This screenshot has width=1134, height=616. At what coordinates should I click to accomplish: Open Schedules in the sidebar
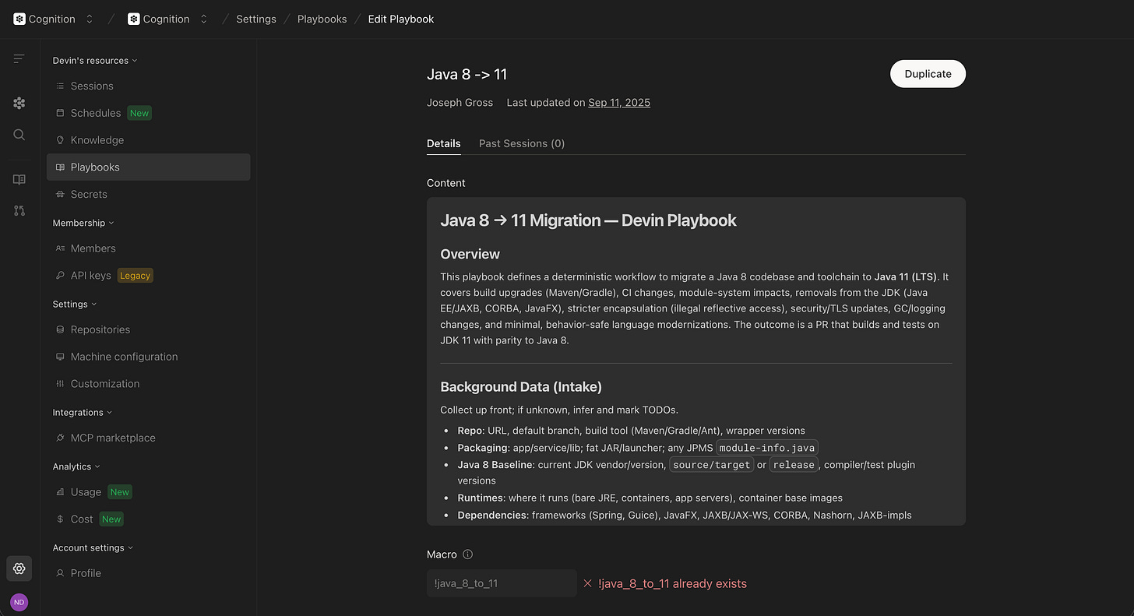pyautogui.click(x=149, y=113)
